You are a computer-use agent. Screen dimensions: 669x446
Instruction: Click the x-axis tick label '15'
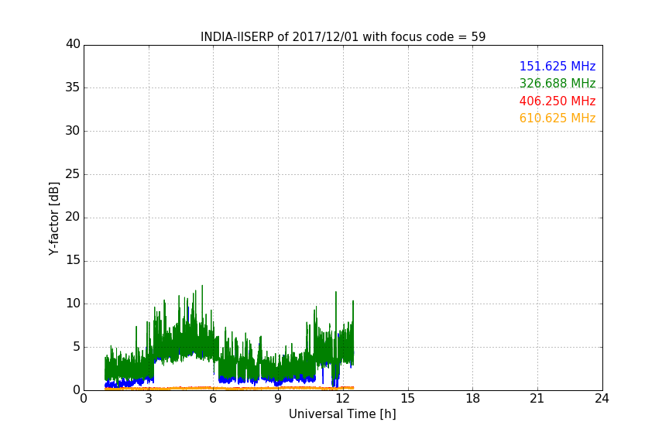(408, 399)
